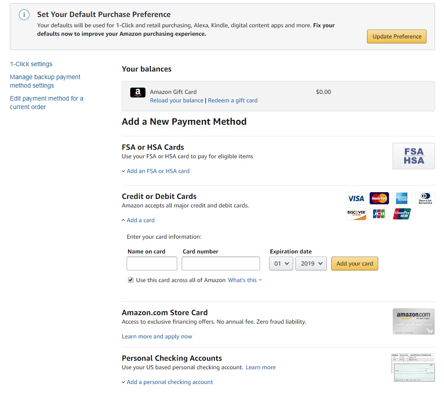Click the Diners Club logo
This screenshot has width=444, height=405.
(x=425, y=198)
